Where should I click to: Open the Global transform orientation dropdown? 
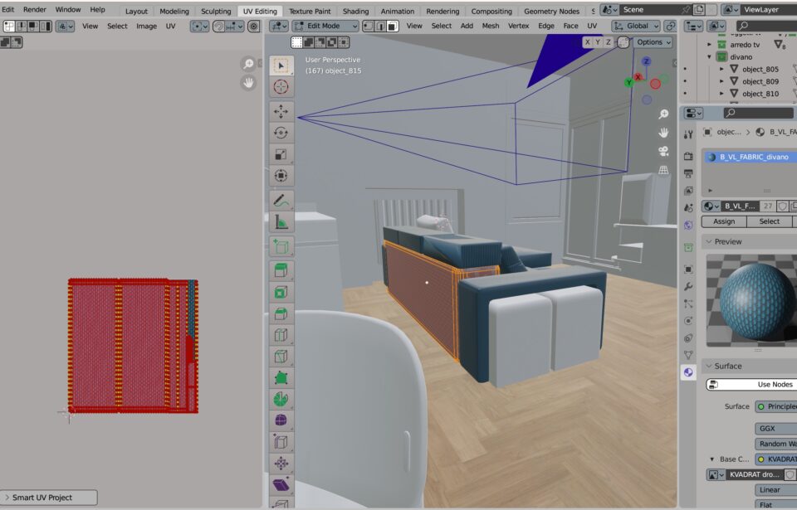click(635, 26)
